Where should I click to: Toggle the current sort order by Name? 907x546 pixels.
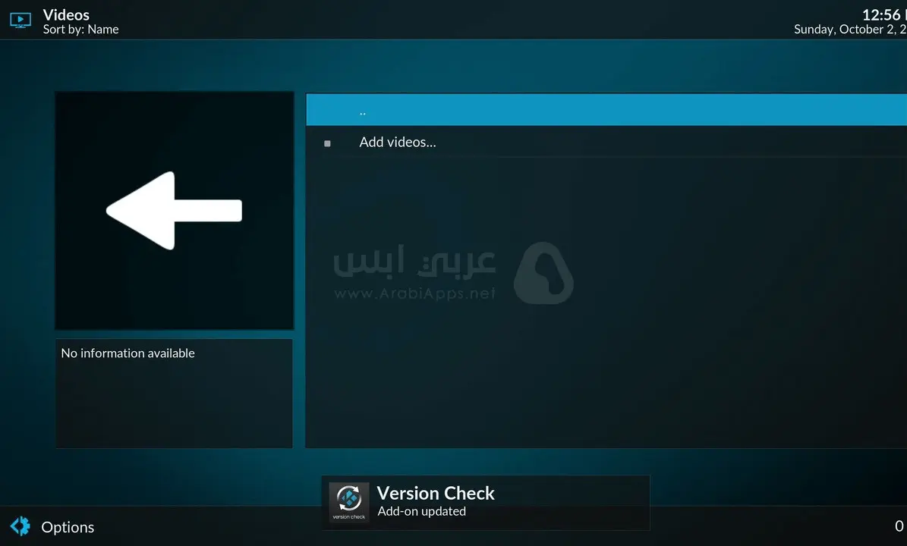[80, 29]
